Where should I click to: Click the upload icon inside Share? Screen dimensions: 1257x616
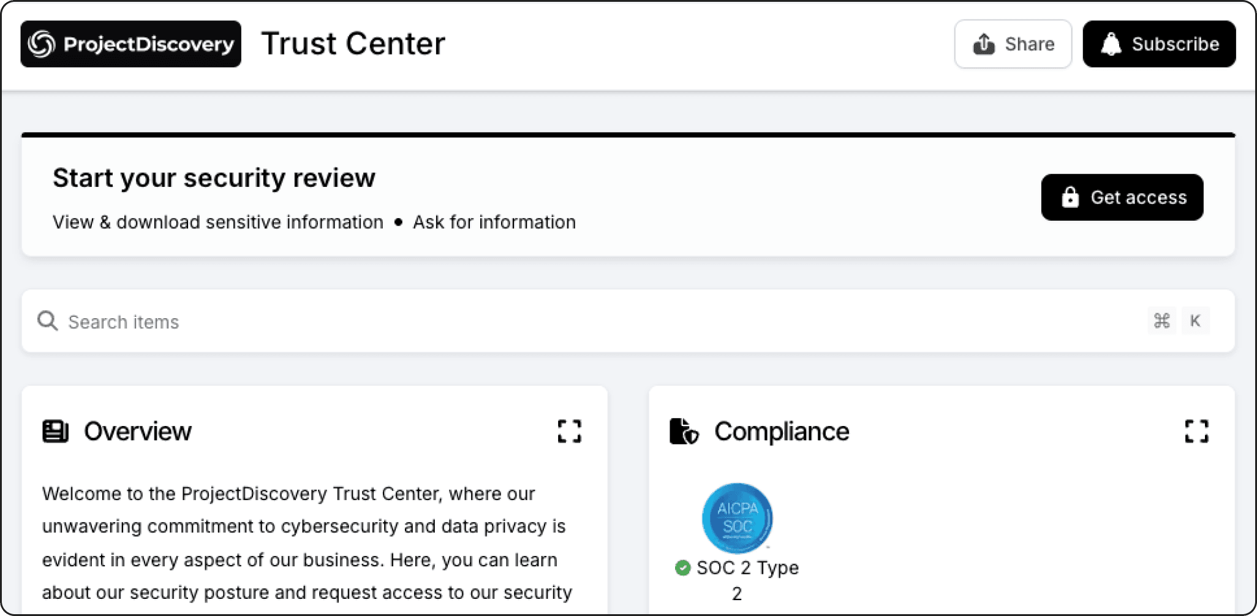pyautogui.click(x=984, y=44)
